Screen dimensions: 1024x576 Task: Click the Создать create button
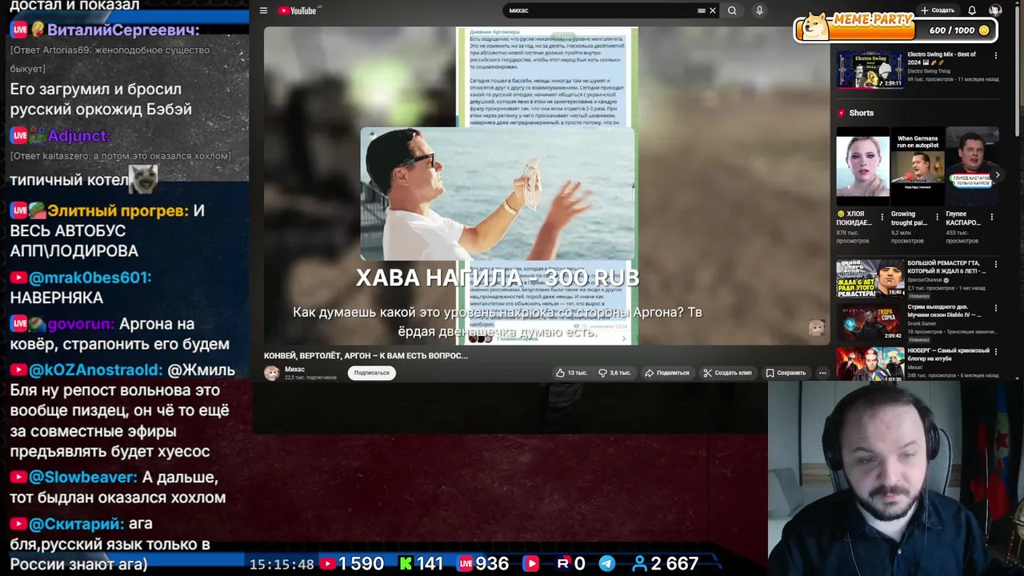click(x=937, y=10)
